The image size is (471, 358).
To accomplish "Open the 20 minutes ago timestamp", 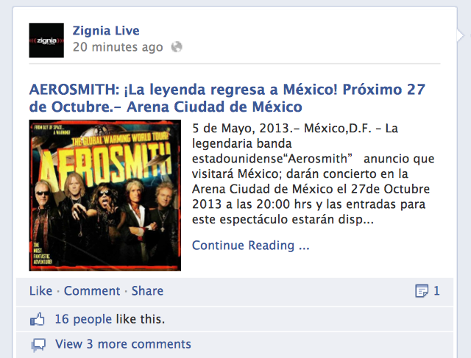I will 118,47.
